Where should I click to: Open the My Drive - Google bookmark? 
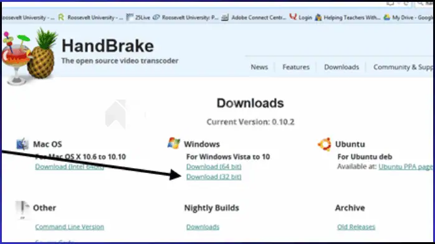(x=408, y=17)
